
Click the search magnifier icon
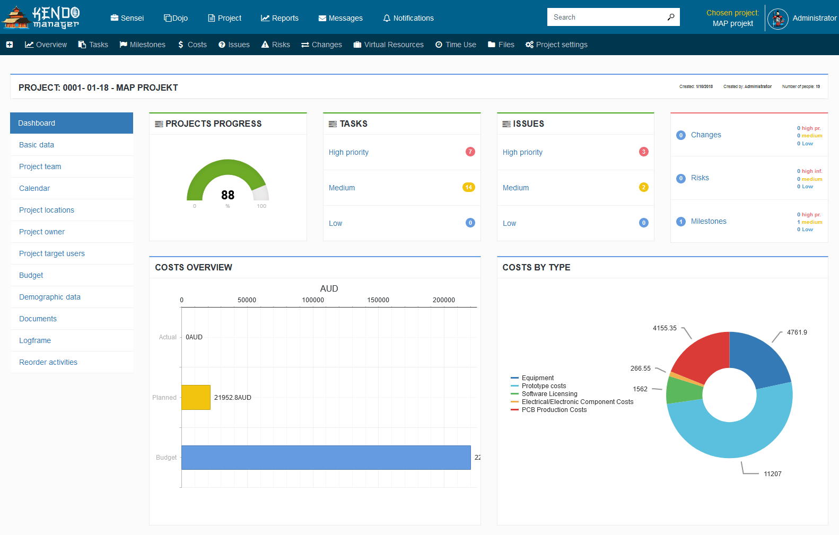(x=671, y=17)
